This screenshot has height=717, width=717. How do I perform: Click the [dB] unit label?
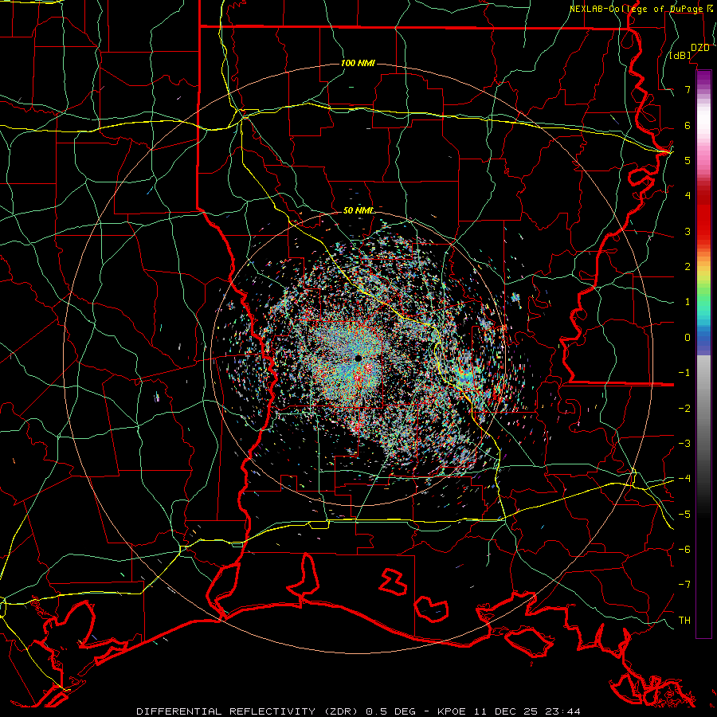pyautogui.click(x=680, y=55)
